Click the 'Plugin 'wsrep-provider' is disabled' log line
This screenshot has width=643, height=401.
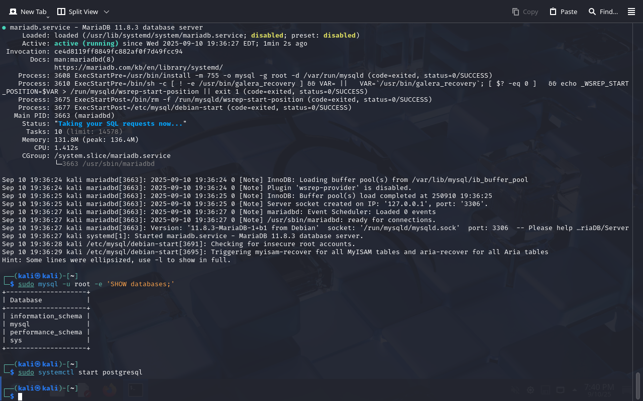click(207, 188)
